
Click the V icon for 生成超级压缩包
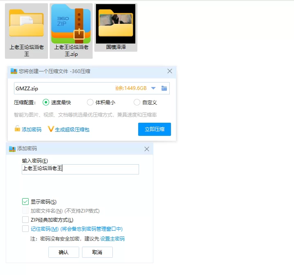51,129
